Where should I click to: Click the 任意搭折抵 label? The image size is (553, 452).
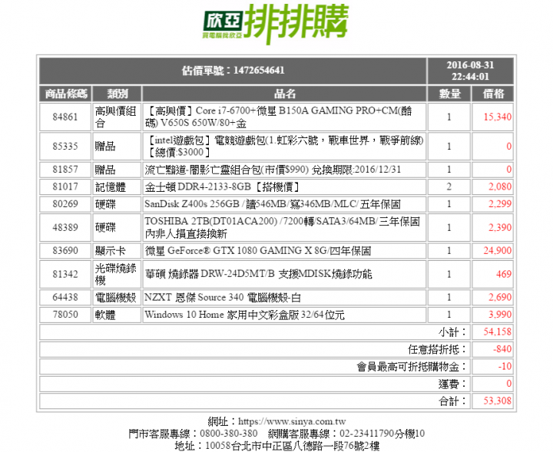click(437, 349)
